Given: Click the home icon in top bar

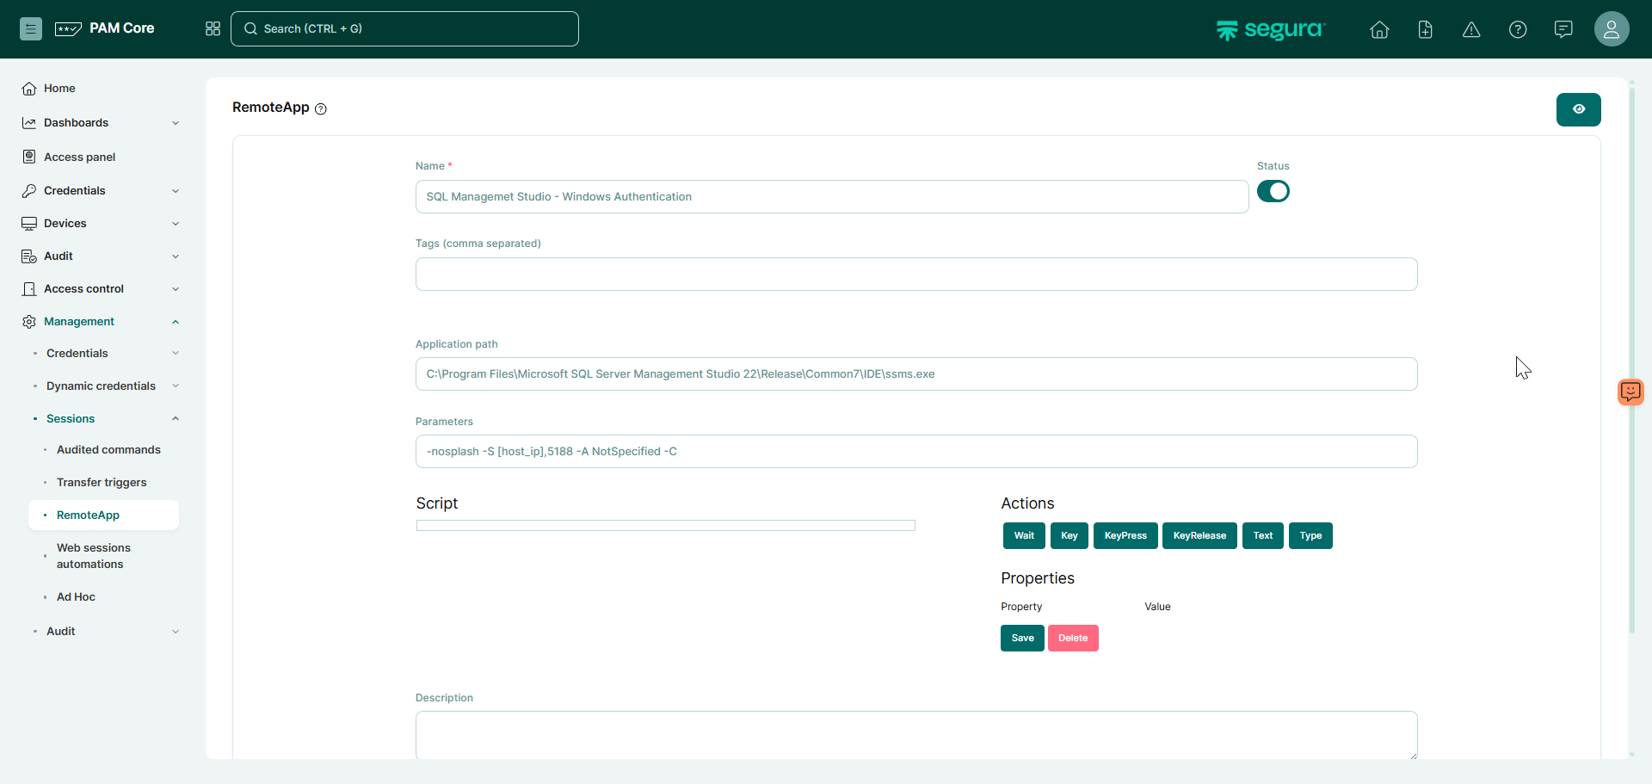Looking at the screenshot, I should point(1379,30).
